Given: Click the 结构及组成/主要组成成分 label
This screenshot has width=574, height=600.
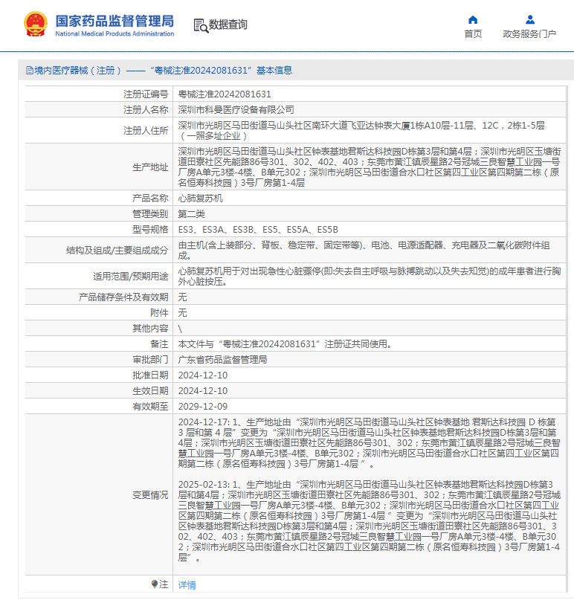Looking at the screenshot, I should 117,251.
